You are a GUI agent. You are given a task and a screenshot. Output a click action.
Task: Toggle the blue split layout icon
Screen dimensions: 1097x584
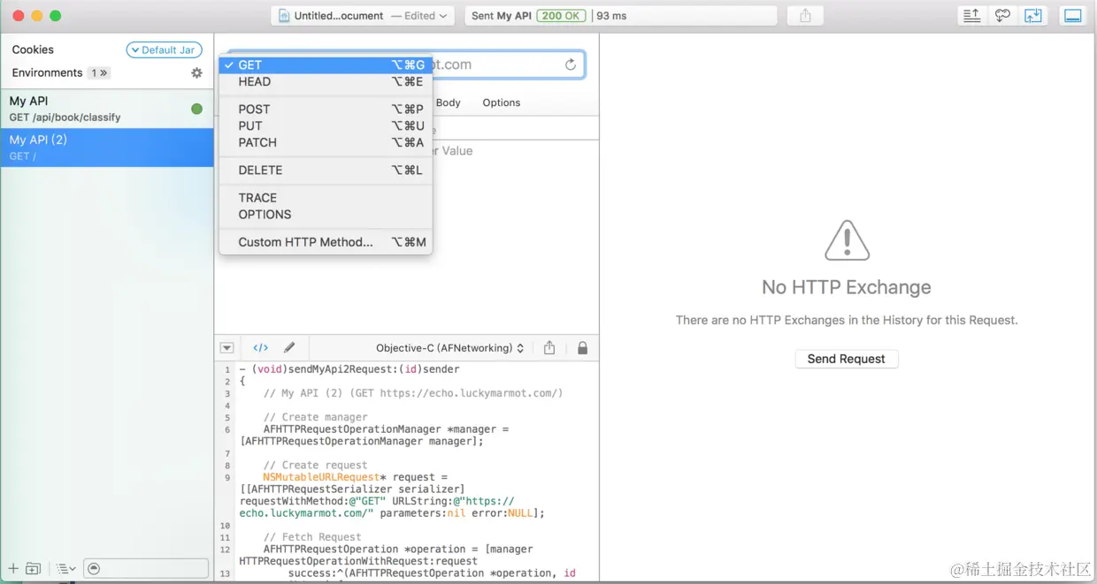point(1033,16)
